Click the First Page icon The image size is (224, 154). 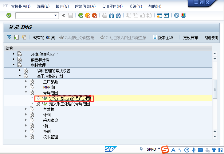(x=128, y=15)
